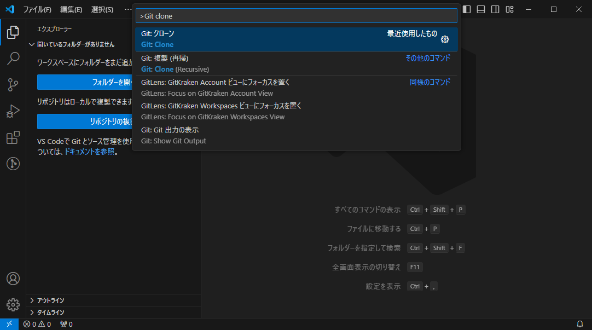Open problems via errors and warnings indicator
This screenshot has height=330, width=592.
pos(37,324)
